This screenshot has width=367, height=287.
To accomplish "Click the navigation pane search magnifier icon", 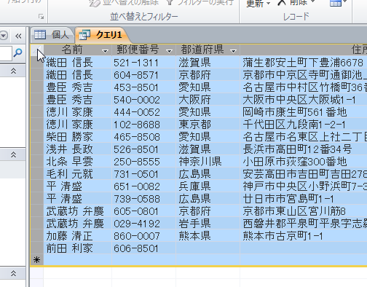I will point(18,53).
